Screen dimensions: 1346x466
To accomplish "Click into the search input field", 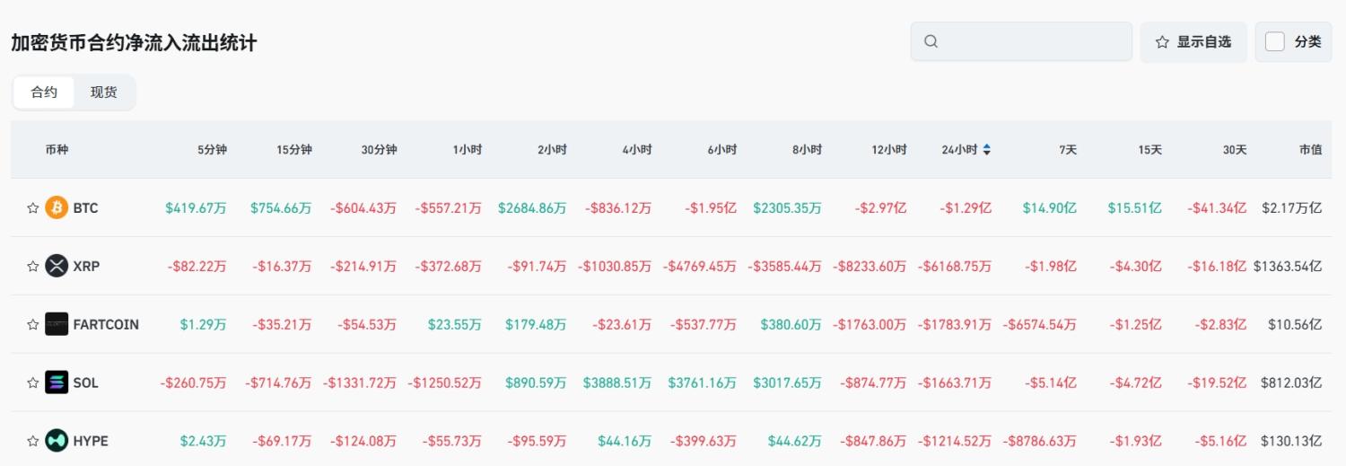I will [x=1032, y=41].
